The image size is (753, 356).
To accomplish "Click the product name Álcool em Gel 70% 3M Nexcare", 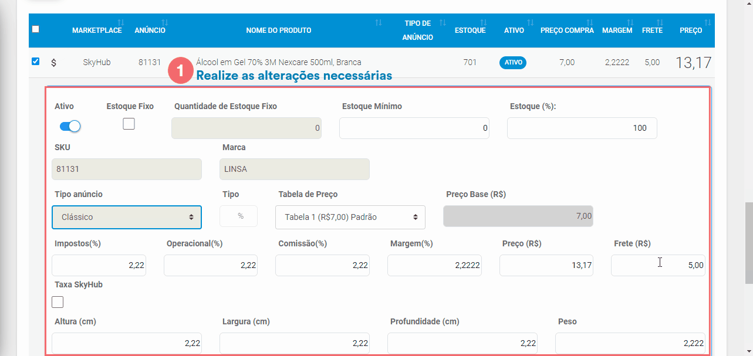I will (279, 62).
